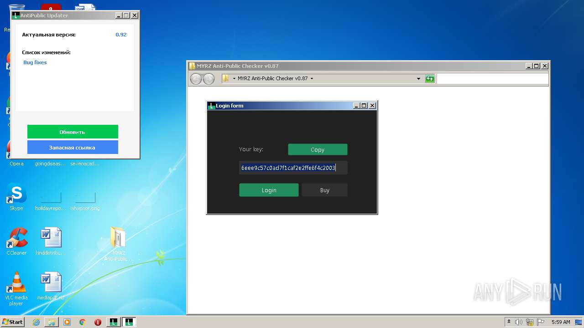The image size is (584, 328).
Task: Go back with the Explorer back arrow
Action: 196,79
